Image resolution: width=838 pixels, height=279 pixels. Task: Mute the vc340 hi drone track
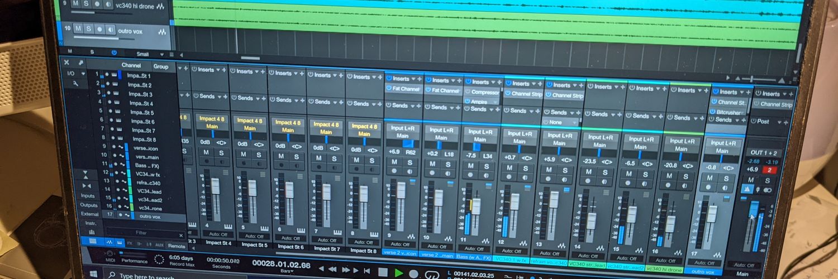(76, 3)
